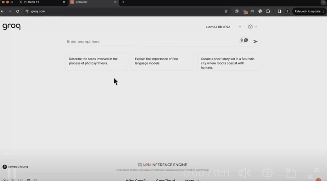Open a new browser tab
Screen dimensions: 327x181
pos(123,2)
